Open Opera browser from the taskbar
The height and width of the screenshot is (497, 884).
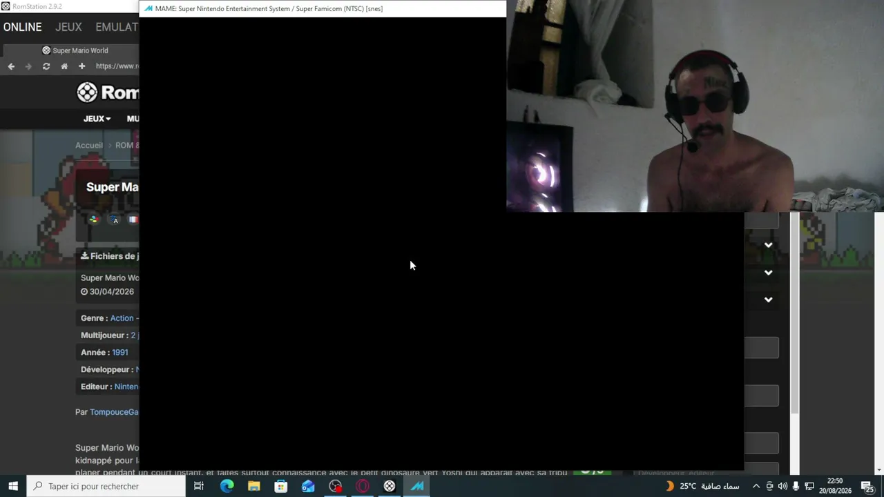click(363, 486)
